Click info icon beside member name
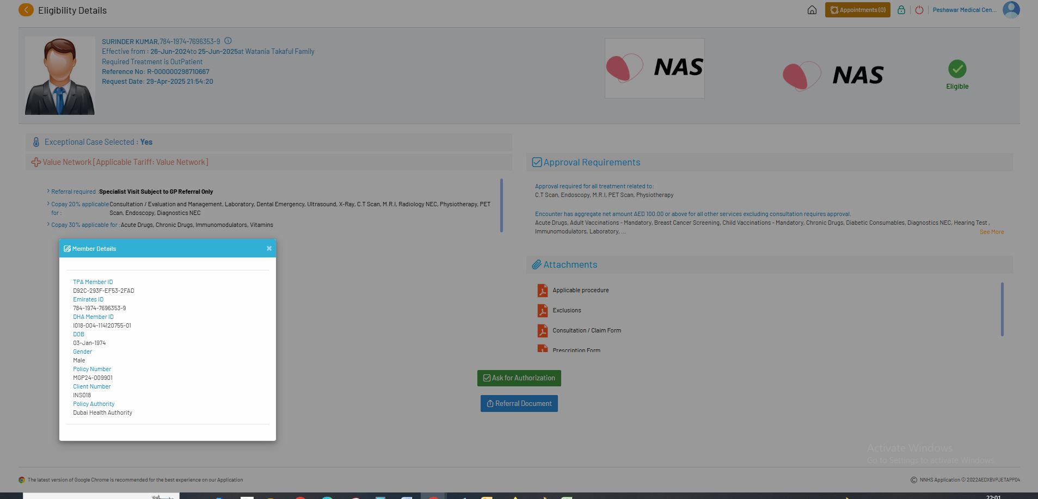Image resolution: width=1038 pixels, height=499 pixels. (228, 41)
